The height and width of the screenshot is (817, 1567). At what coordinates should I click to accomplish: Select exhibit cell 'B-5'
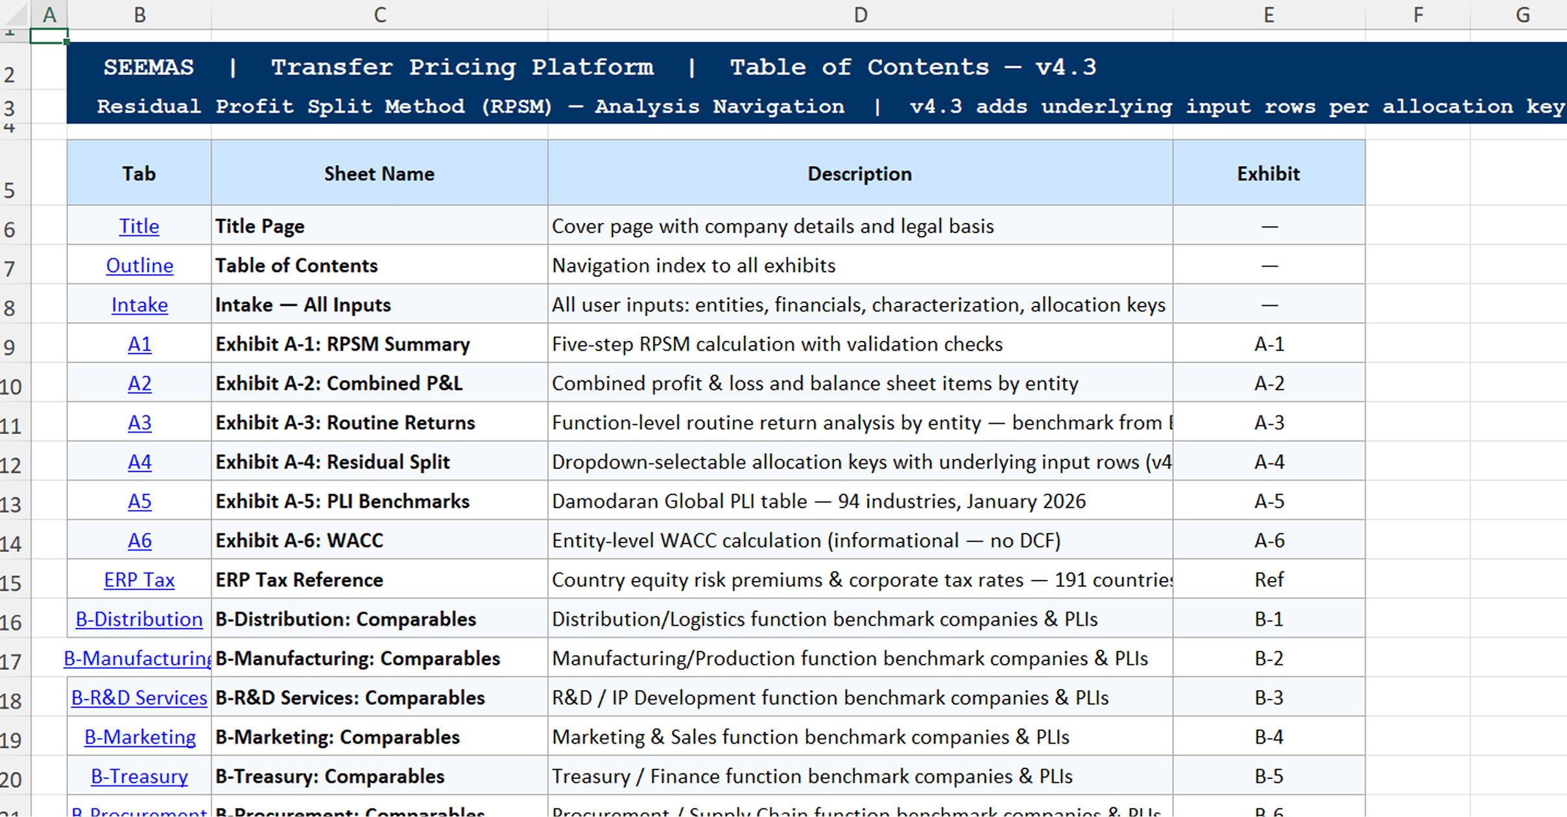[1269, 776]
